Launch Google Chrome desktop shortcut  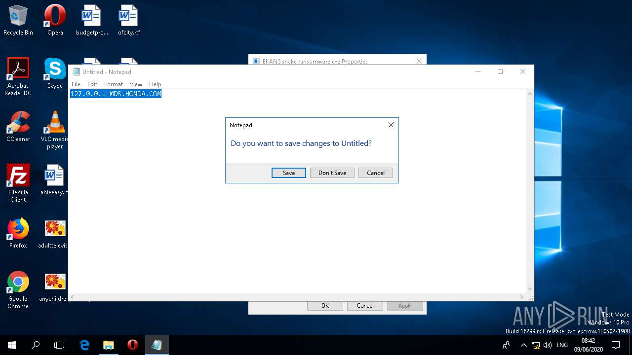pos(18,290)
